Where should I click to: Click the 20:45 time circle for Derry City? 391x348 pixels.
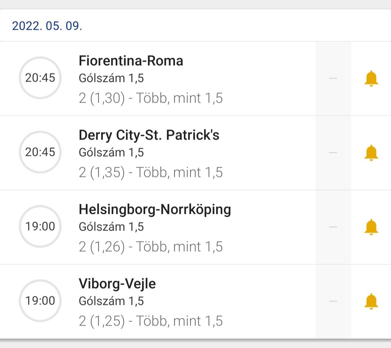coord(40,152)
